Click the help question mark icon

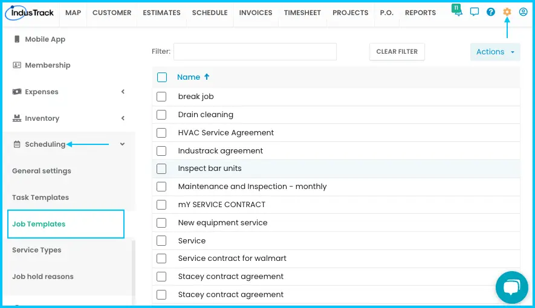point(491,12)
